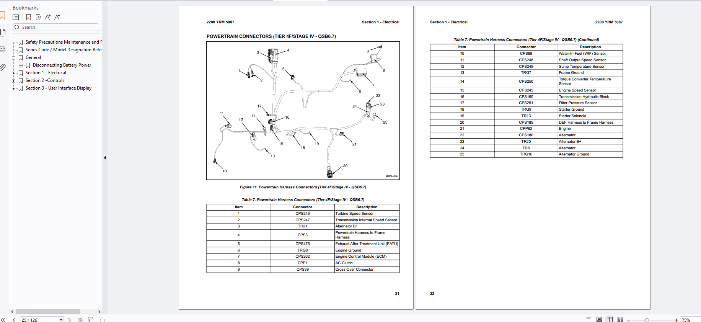Click 'Turbine Speed Sensor' description cell
Screen dimensions: 701x322
367,214
